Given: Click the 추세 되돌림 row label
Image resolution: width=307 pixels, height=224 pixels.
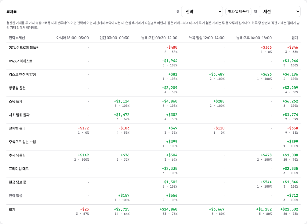Looking at the screenshot, I should tap(17, 155).
